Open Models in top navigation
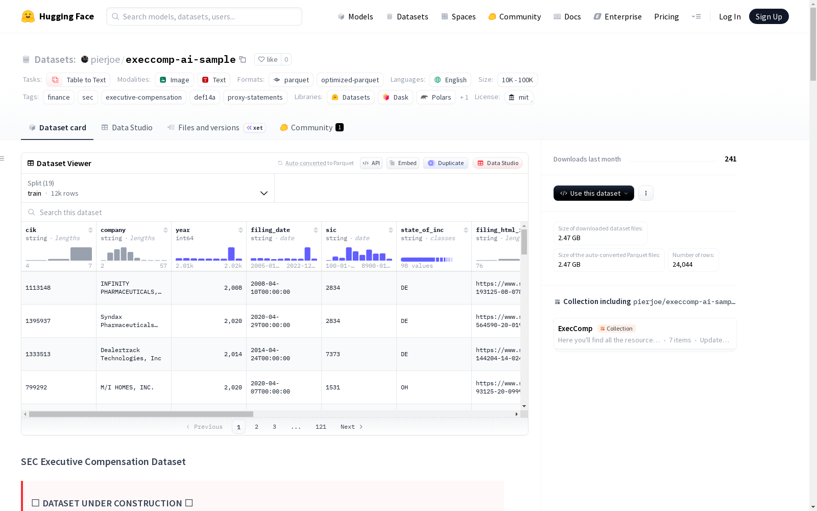 click(355, 16)
